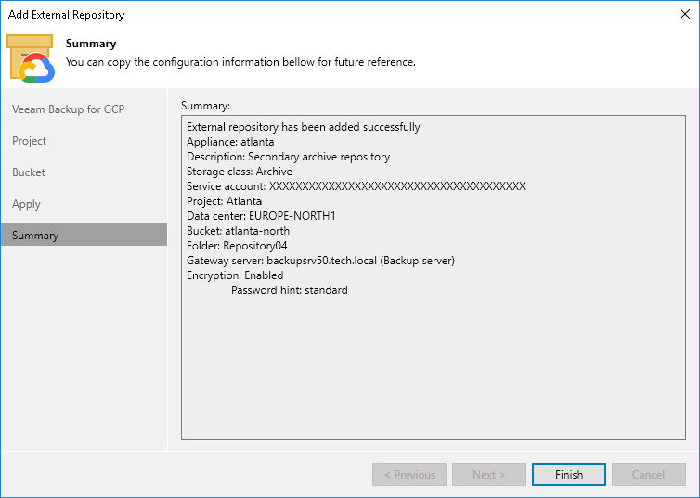The height and width of the screenshot is (498, 700).
Task: Close the Add External Repository dialog
Action: [x=685, y=14]
